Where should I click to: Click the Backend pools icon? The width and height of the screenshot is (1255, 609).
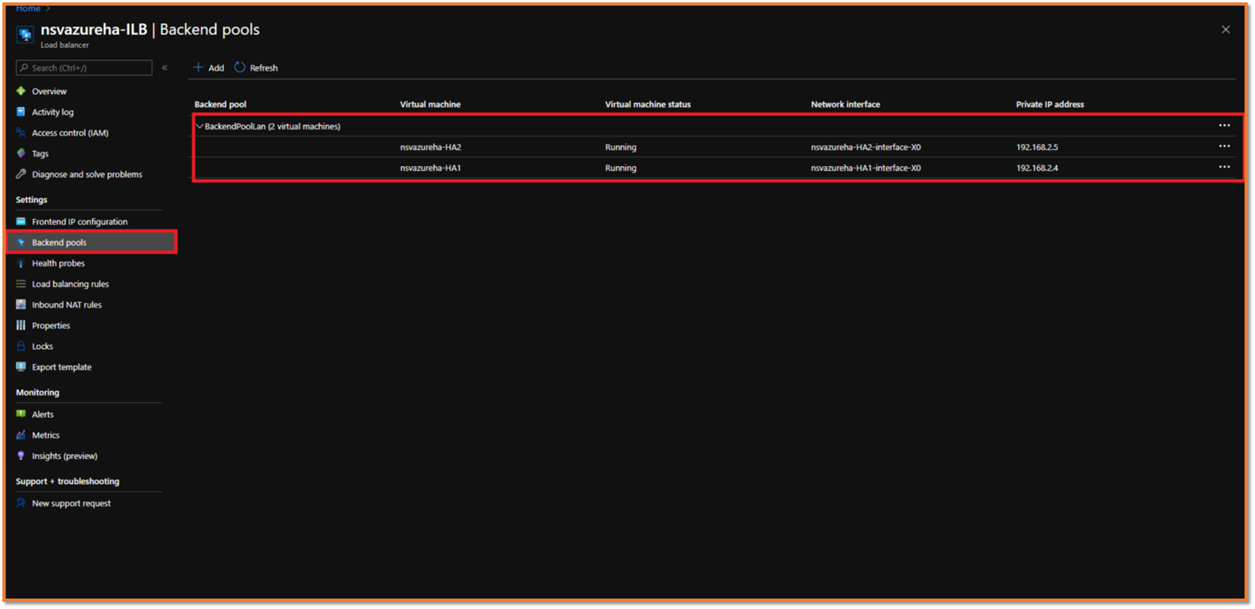click(21, 242)
